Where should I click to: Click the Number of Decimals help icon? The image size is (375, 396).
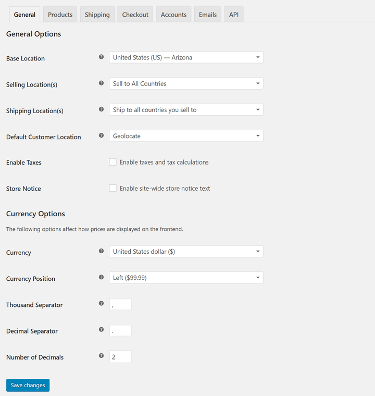click(102, 356)
